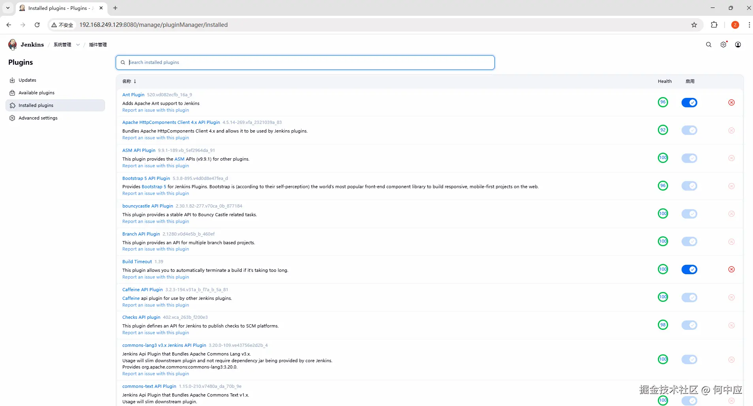Viewport: 753px width, 406px height.
Task: Bookmark this page with the star icon
Action: pyautogui.click(x=694, y=25)
